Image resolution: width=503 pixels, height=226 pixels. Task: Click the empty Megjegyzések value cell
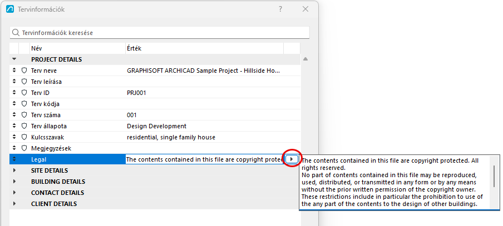204,148
